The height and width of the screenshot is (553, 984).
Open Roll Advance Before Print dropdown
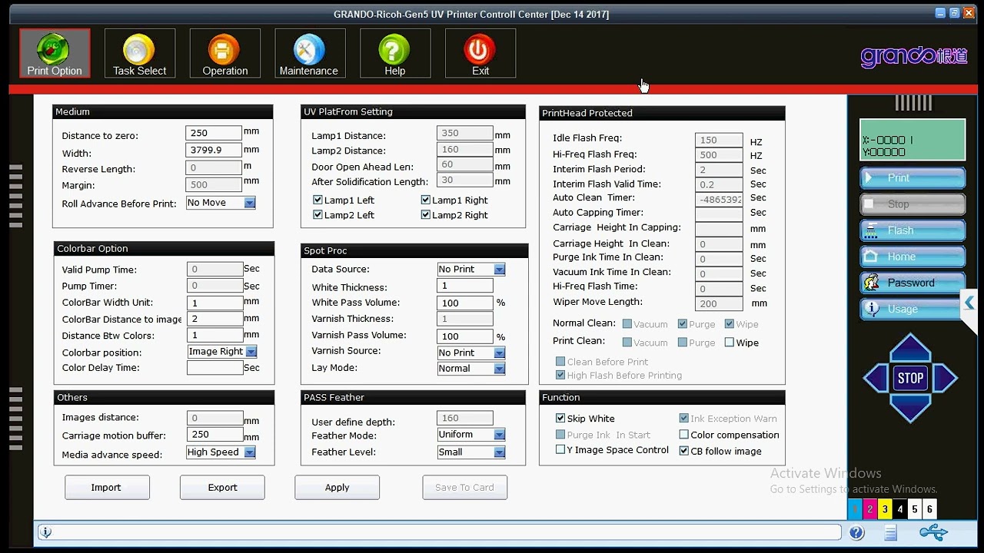click(249, 203)
